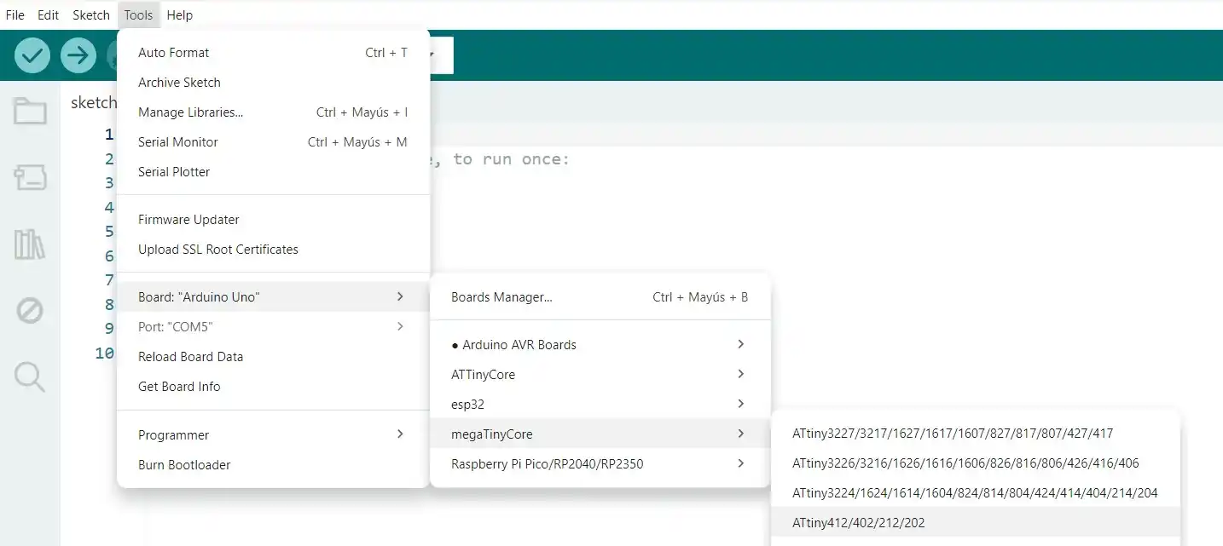Viewport: 1223px width, 546px height.
Task: Open Boards Manager... from submenu
Action: pos(600,297)
